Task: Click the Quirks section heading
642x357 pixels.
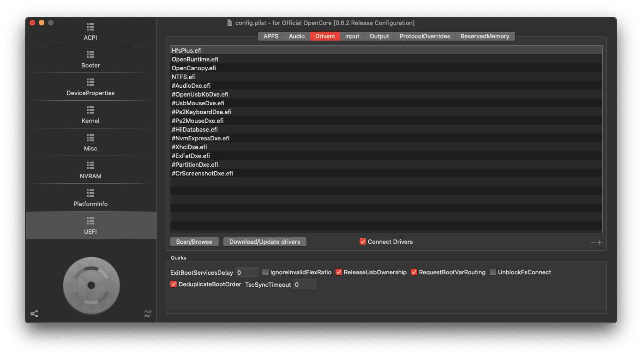Action: tap(179, 258)
